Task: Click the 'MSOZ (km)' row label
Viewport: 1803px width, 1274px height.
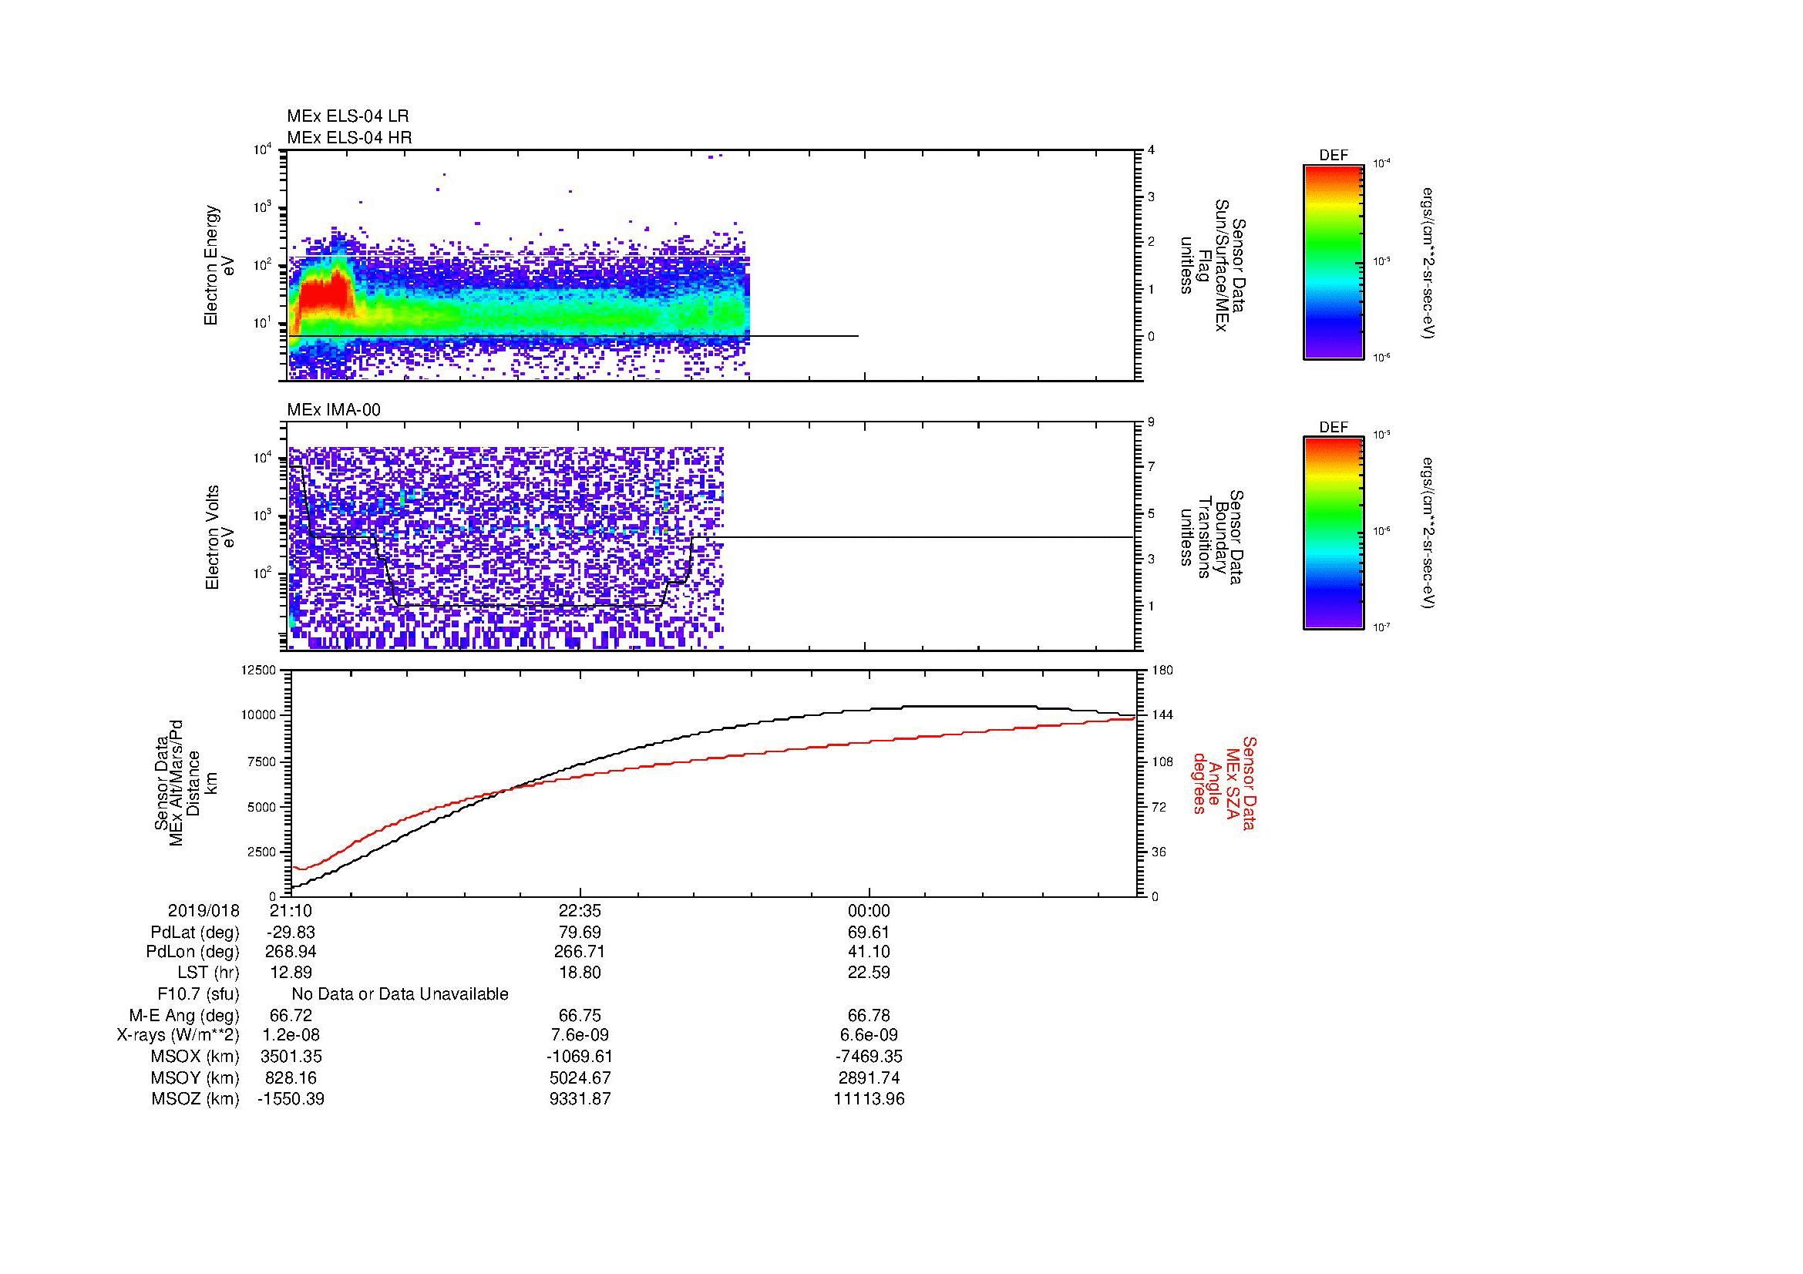Action: [195, 1099]
